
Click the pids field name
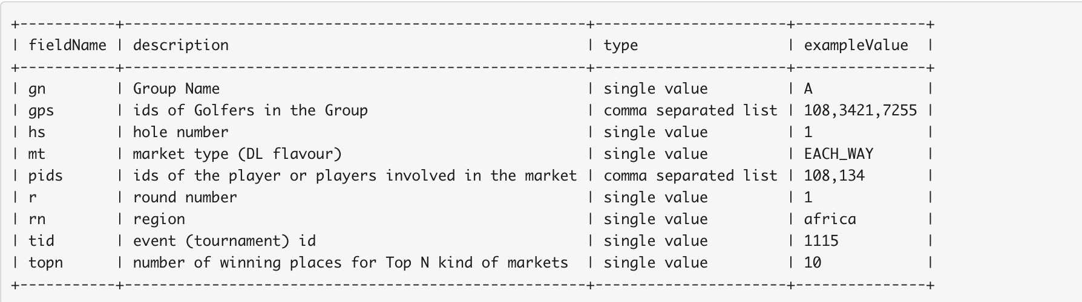45,176
